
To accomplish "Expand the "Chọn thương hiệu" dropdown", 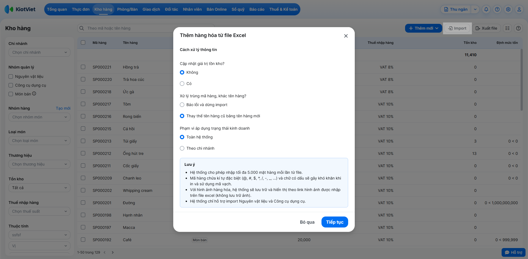I will point(39,164).
